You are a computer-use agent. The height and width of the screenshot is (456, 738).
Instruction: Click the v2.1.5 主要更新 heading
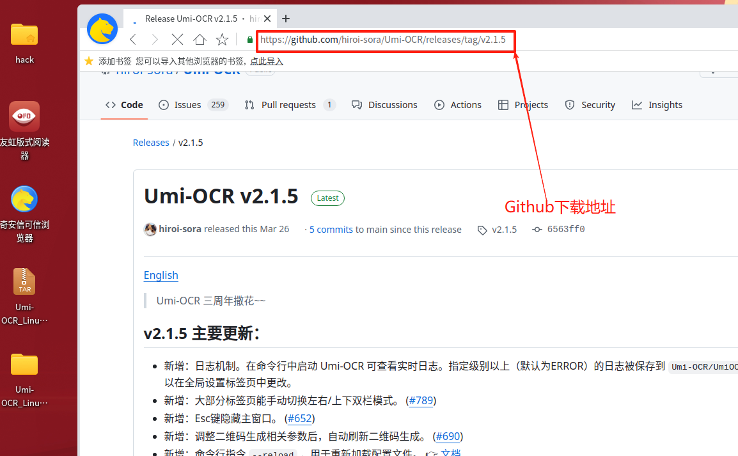click(x=201, y=334)
